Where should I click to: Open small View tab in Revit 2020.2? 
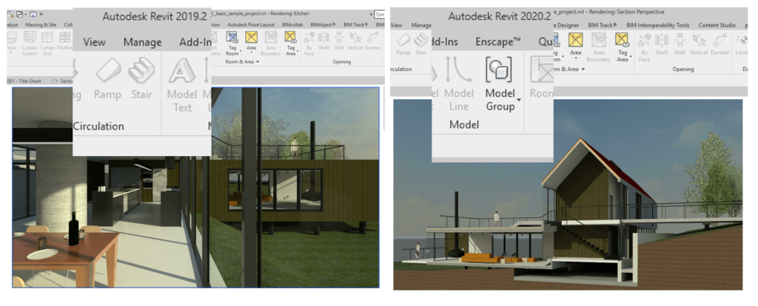397,25
